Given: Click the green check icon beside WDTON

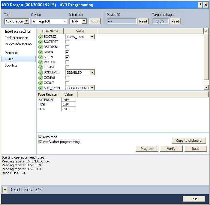Looking at the screenshot, I should [40, 62].
